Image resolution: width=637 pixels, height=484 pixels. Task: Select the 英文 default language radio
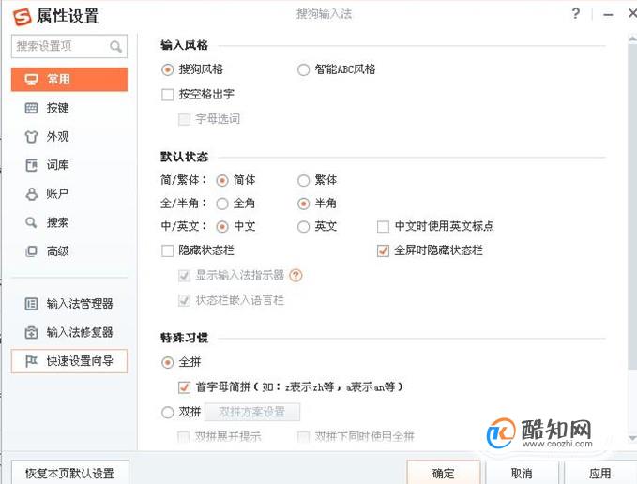[x=303, y=227]
